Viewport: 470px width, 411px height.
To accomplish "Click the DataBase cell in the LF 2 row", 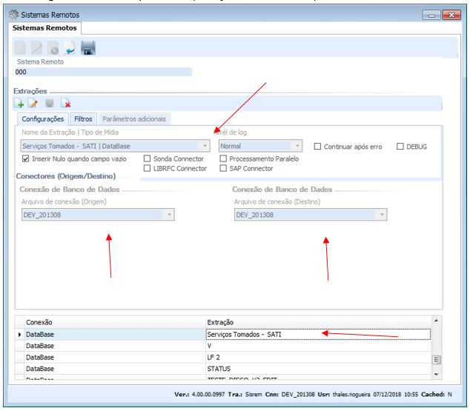I will click(115, 357).
